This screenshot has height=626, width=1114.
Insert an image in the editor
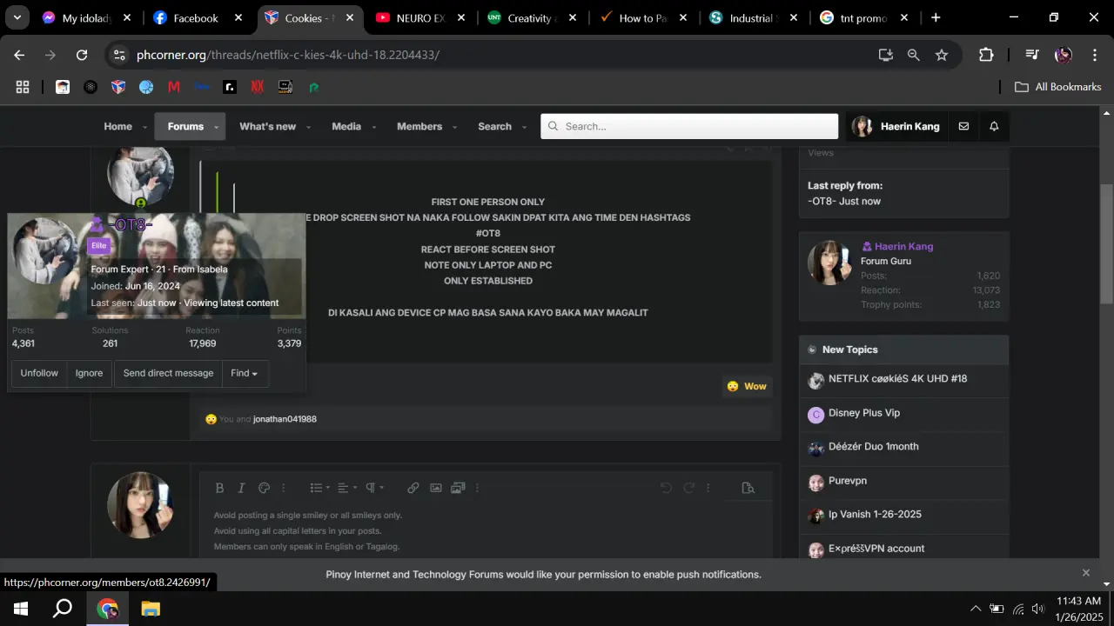(435, 488)
